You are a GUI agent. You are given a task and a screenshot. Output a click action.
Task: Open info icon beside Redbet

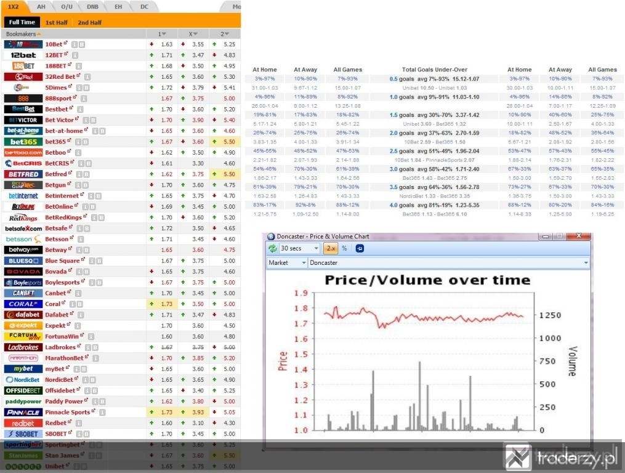pyautogui.click(x=79, y=423)
